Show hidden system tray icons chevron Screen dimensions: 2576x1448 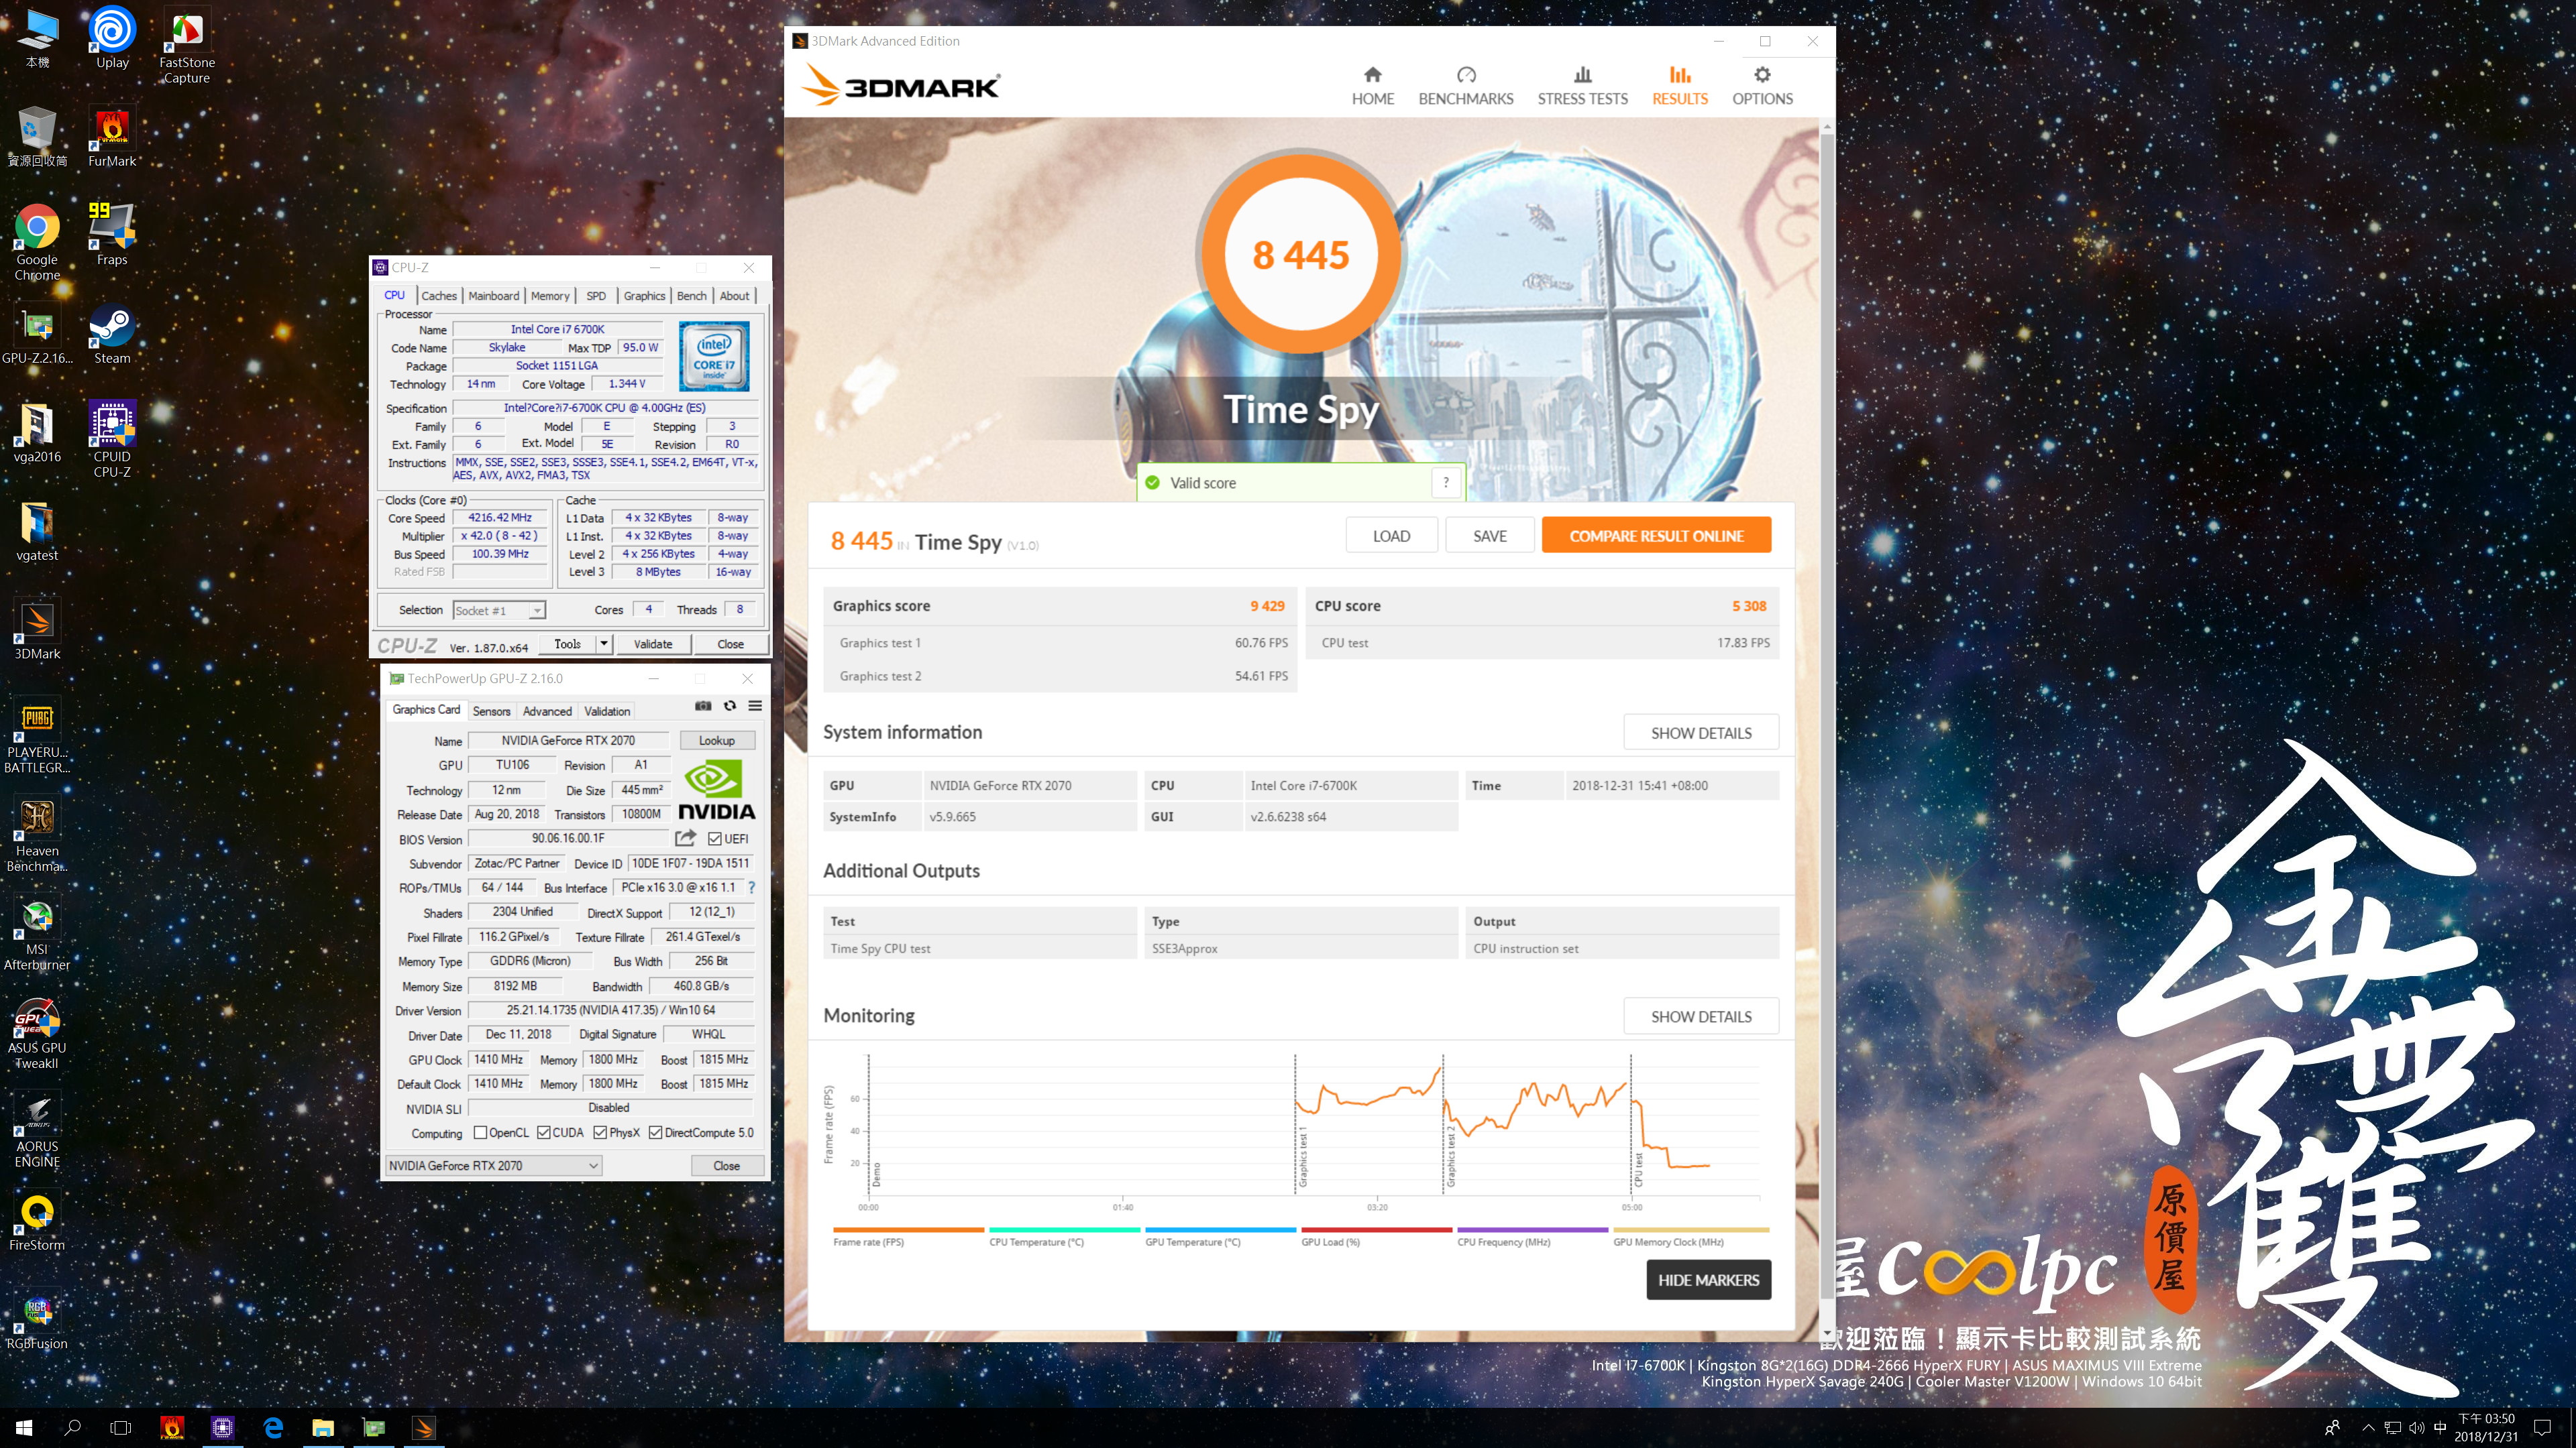point(2367,1427)
